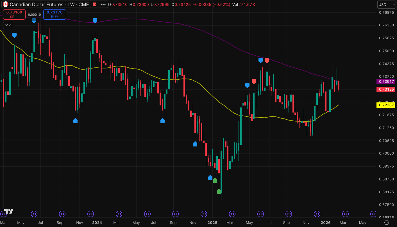Select the blue up marker left of the green markers

pyautogui.click(x=210, y=177)
